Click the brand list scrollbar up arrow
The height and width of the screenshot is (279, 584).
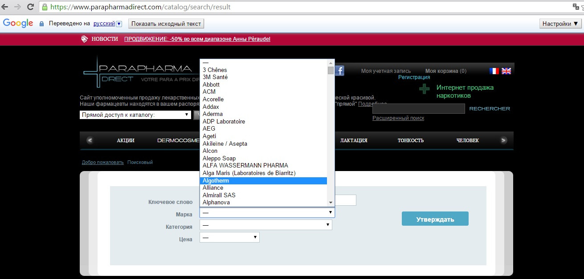coord(331,63)
